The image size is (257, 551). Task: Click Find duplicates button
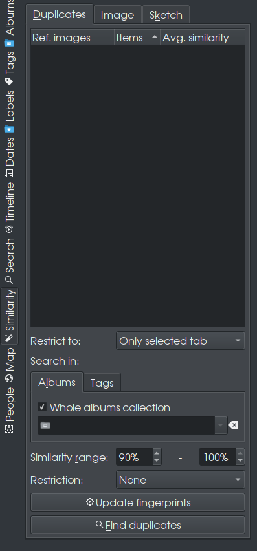point(138,525)
